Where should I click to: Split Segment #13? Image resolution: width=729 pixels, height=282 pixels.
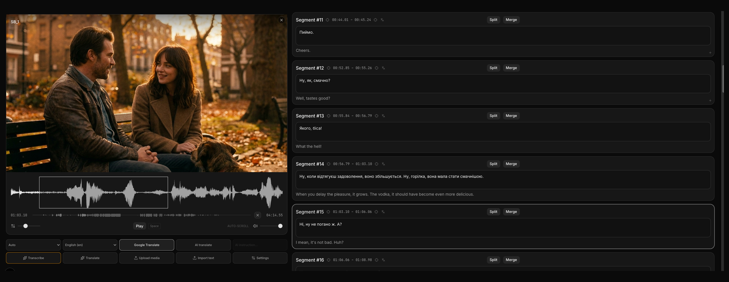pos(493,116)
